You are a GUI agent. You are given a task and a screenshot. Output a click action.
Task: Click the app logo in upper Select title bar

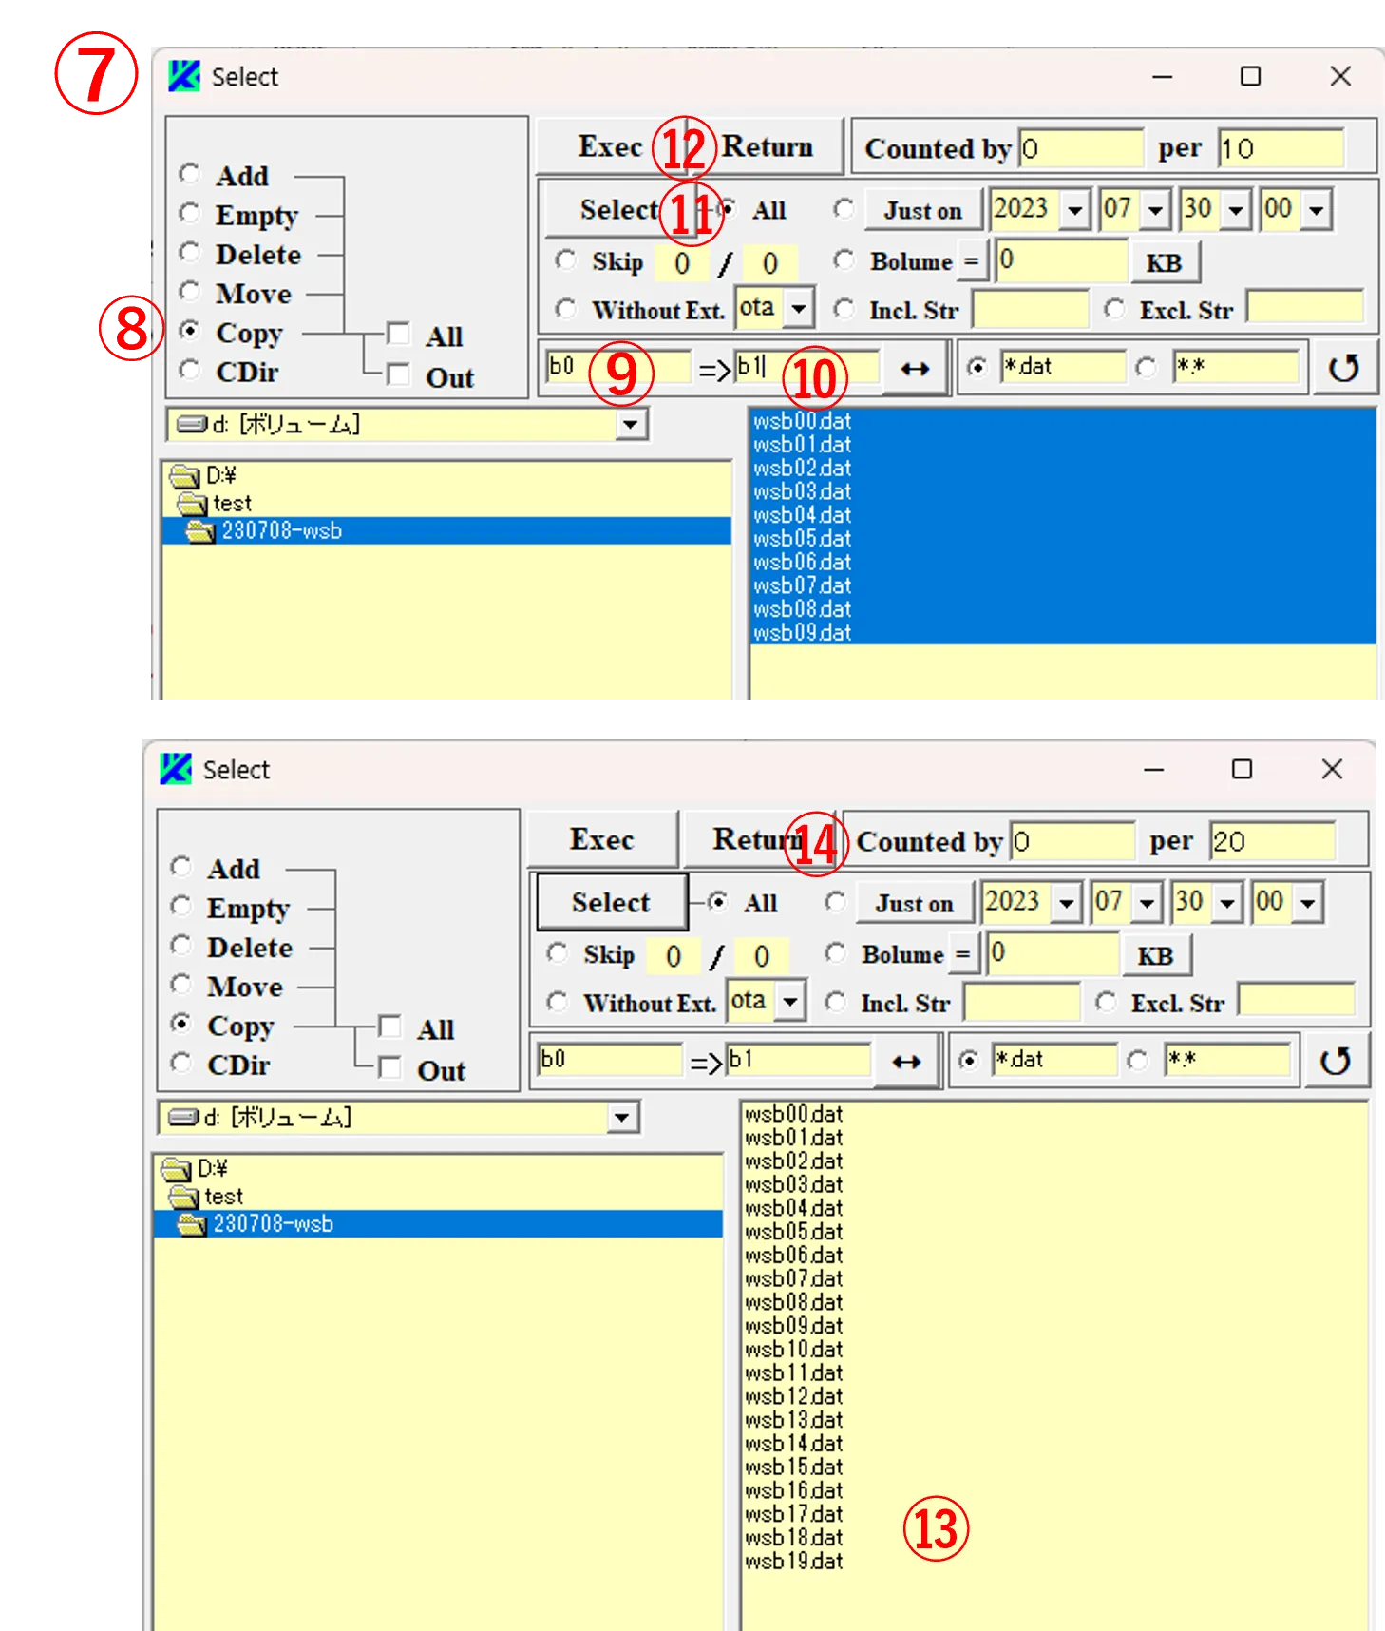pos(184,76)
